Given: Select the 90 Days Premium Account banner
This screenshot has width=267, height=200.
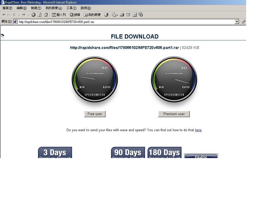Looking at the screenshot, I should point(128,153).
